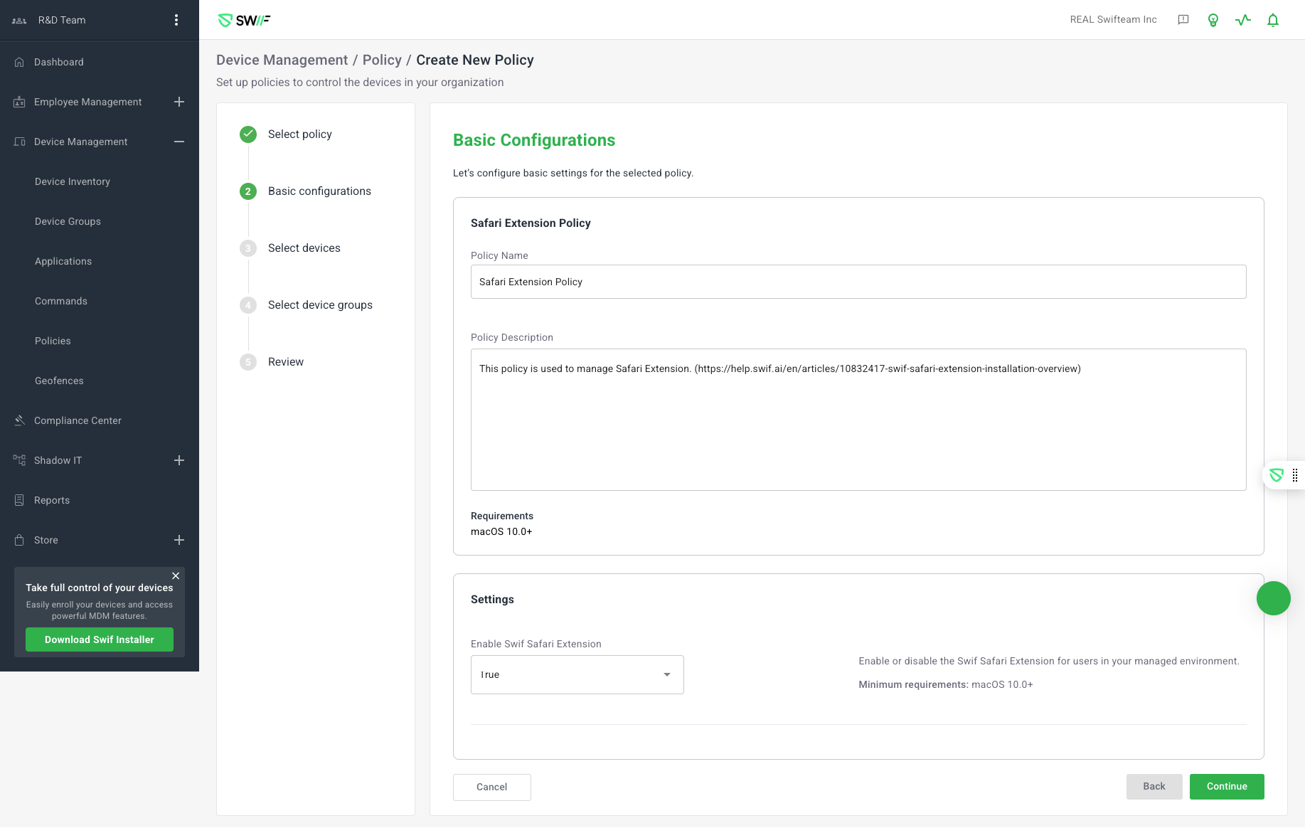This screenshot has height=828, width=1305.
Task: Expand the Employee Management section
Action: coord(179,102)
